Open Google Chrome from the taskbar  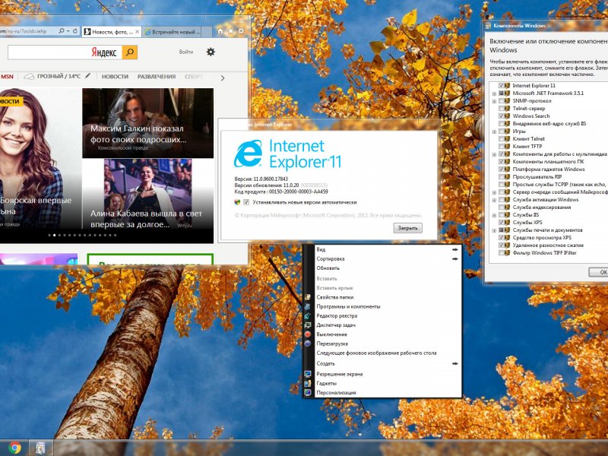pos(14,448)
